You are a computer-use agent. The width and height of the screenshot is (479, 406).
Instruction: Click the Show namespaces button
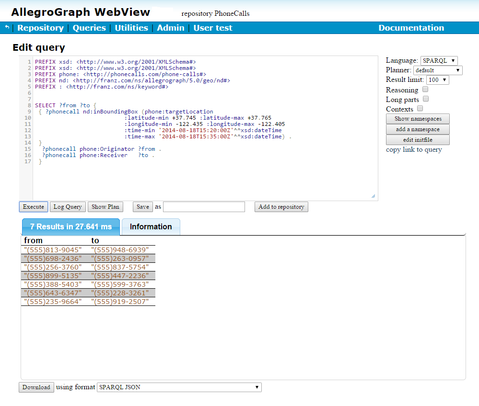click(x=418, y=119)
